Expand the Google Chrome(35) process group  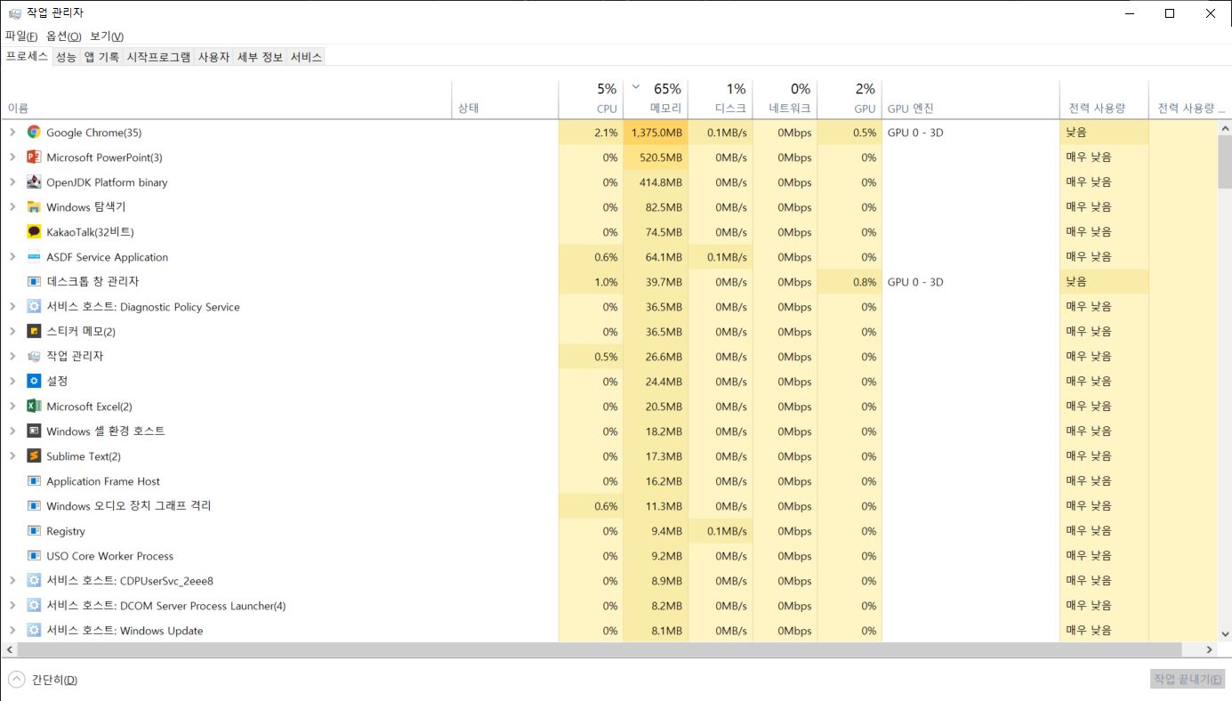pyautogui.click(x=12, y=132)
